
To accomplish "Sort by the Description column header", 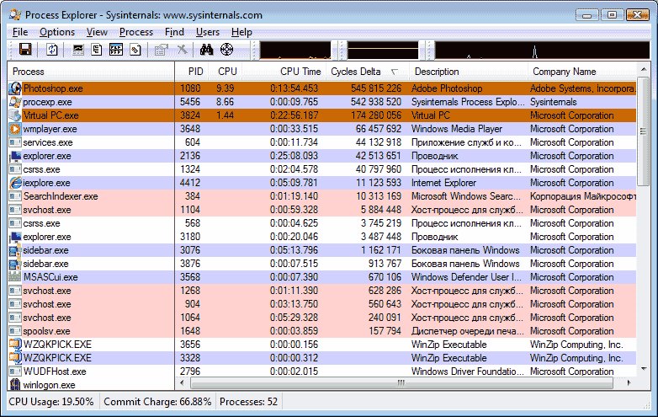I will click(469, 72).
